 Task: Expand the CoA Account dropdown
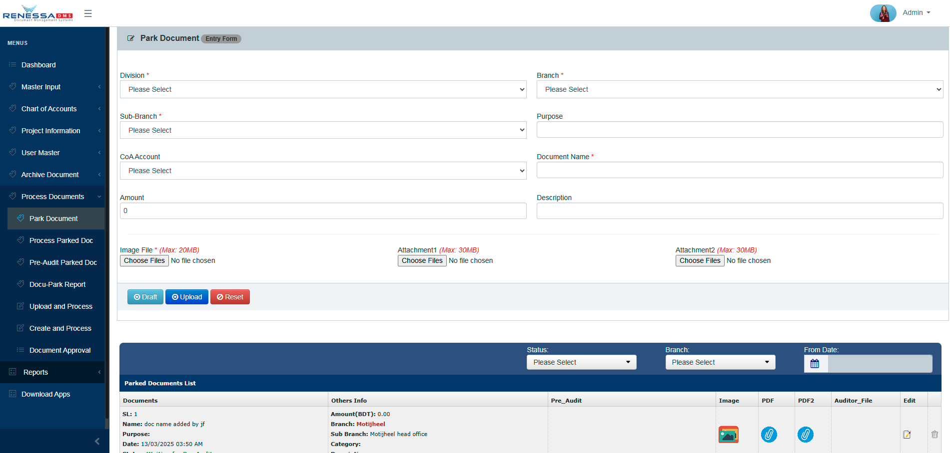[x=323, y=171]
